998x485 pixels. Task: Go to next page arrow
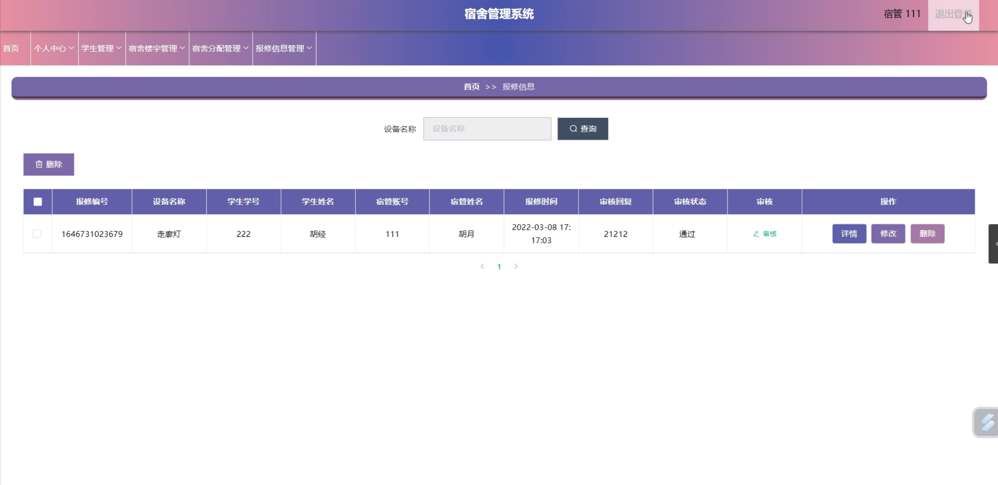click(x=516, y=266)
